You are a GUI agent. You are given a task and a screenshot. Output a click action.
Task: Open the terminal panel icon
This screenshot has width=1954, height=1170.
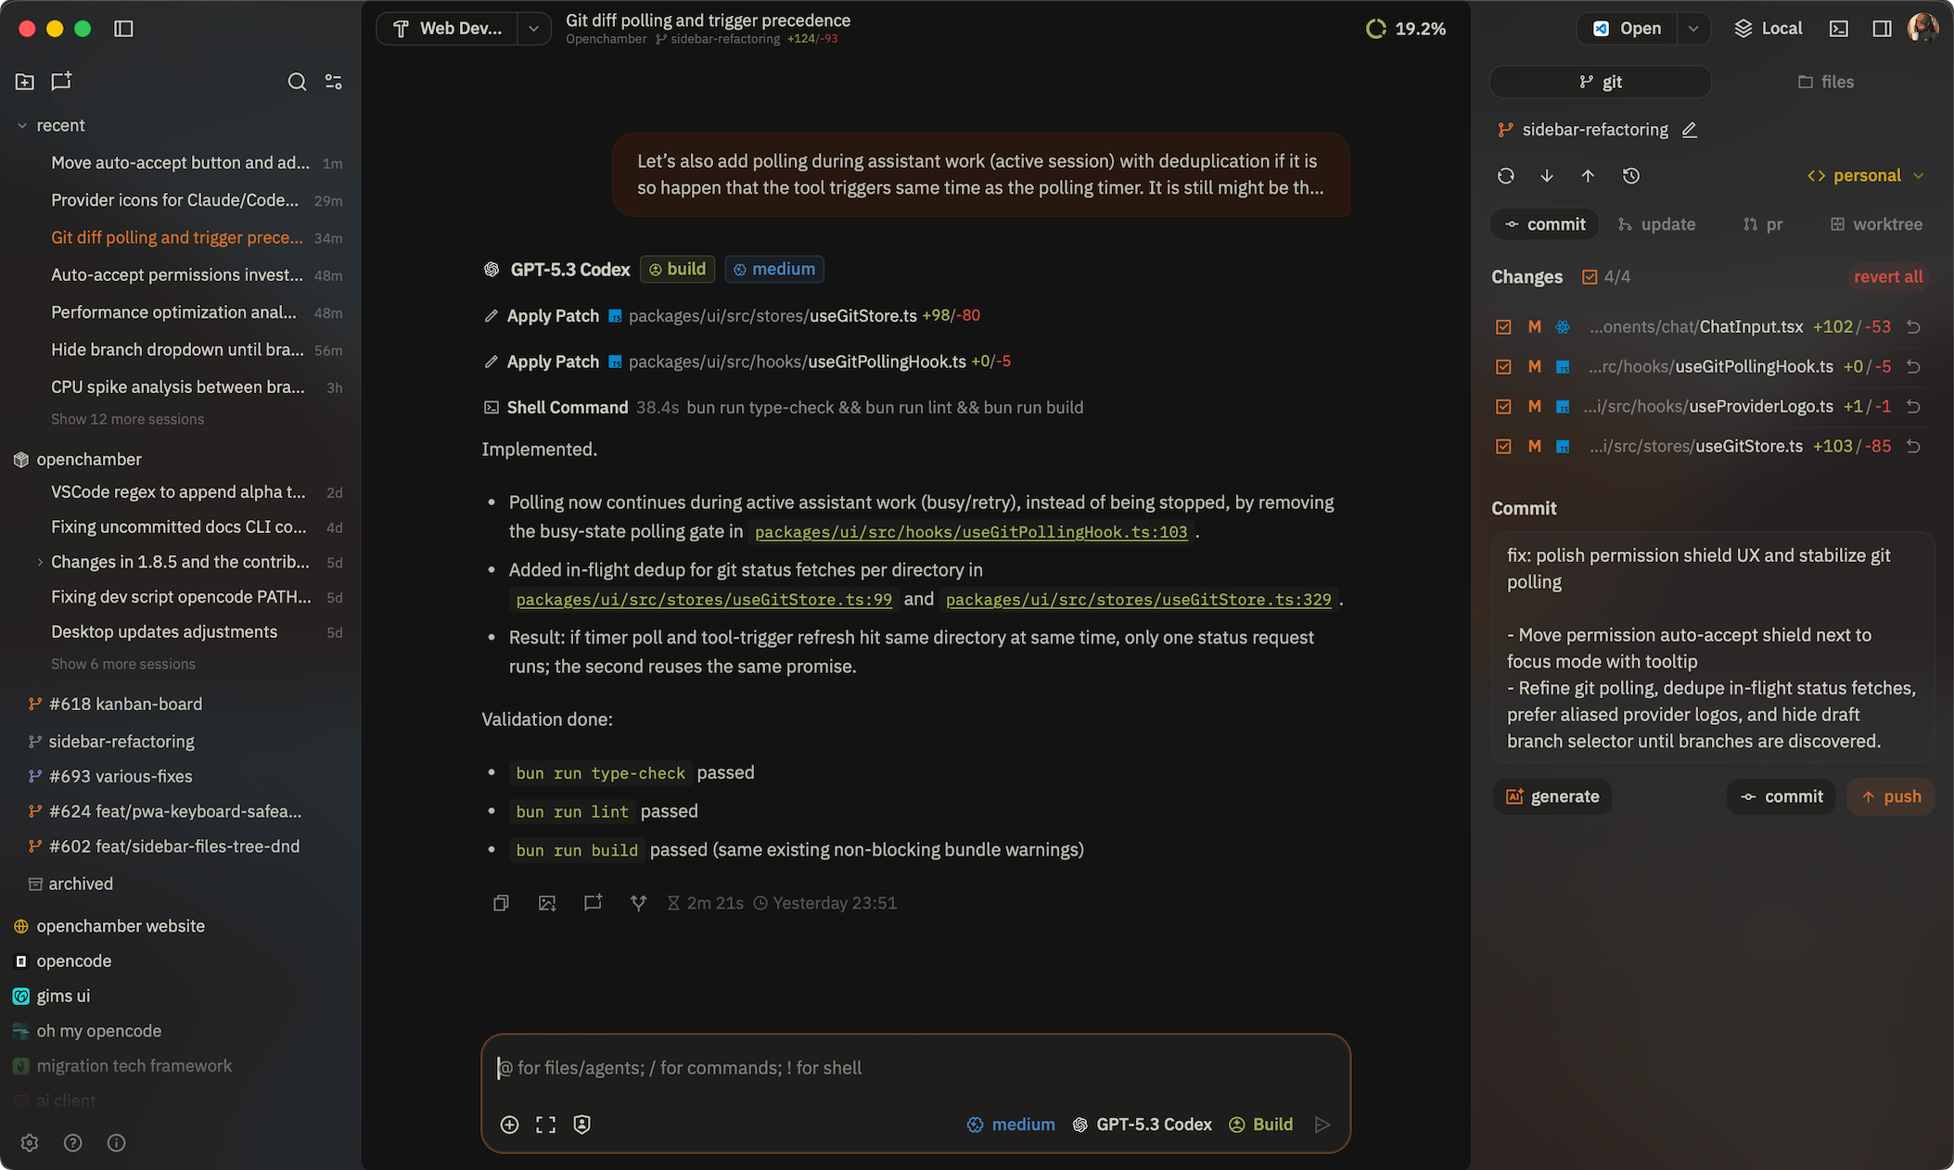1838,29
